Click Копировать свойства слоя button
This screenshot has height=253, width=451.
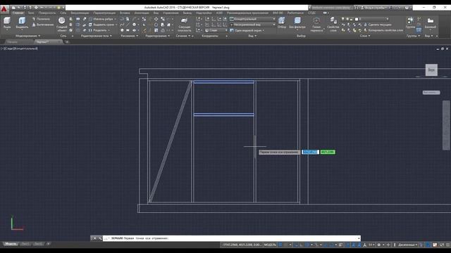(383, 30)
